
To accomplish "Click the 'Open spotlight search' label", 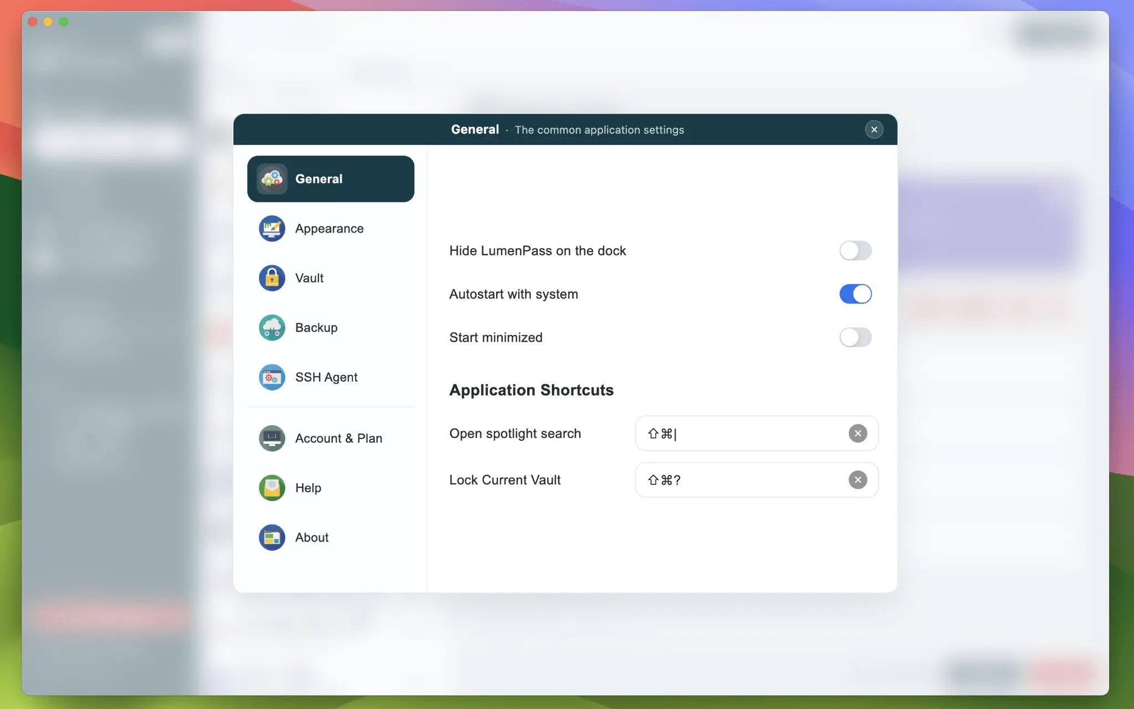I will pos(515,434).
